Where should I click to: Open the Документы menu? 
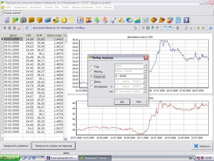[36, 8]
